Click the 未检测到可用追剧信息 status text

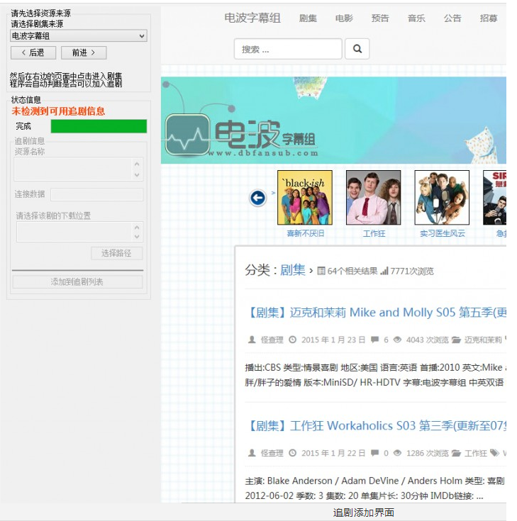click(x=58, y=111)
